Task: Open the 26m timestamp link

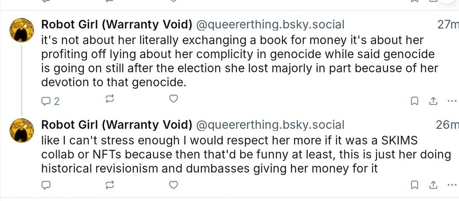Action: tap(448, 125)
